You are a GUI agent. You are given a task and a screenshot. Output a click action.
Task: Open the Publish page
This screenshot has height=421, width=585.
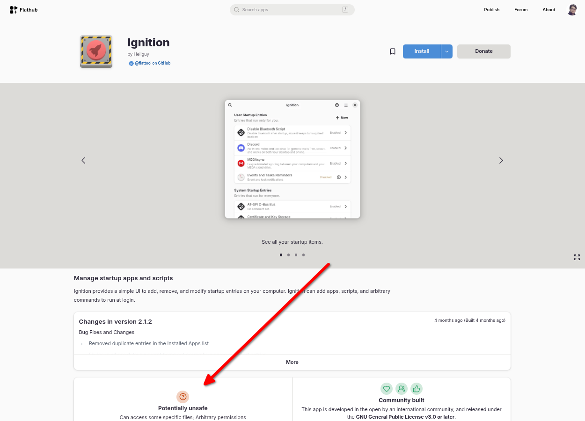click(x=492, y=10)
